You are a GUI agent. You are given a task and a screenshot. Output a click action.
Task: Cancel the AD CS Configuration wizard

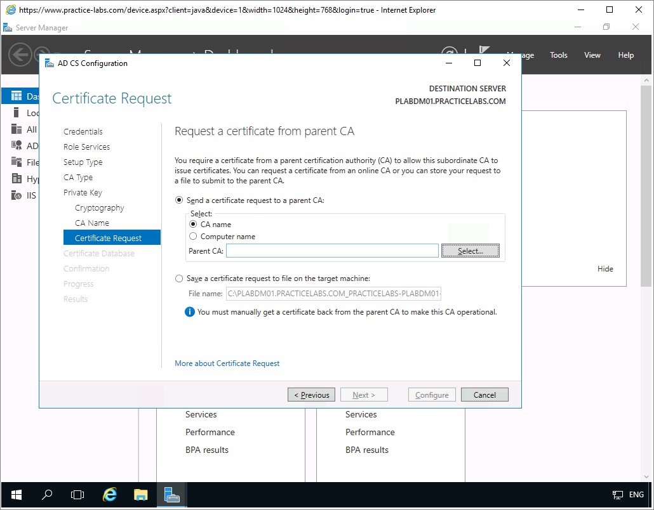point(484,395)
